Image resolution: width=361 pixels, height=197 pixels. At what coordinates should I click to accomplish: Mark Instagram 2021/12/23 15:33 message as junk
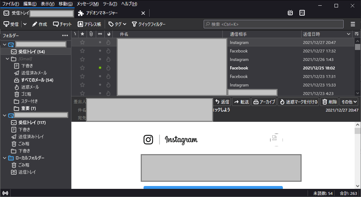109,85
